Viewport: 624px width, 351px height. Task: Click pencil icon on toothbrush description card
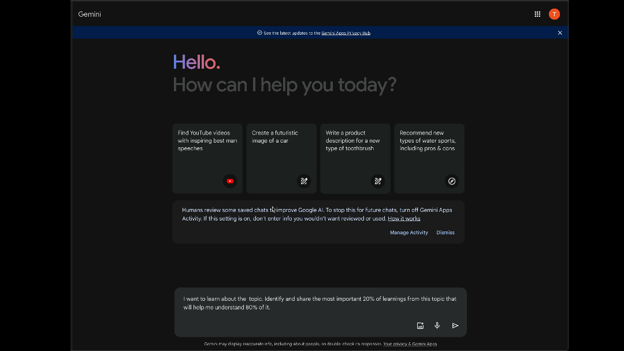tap(378, 181)
